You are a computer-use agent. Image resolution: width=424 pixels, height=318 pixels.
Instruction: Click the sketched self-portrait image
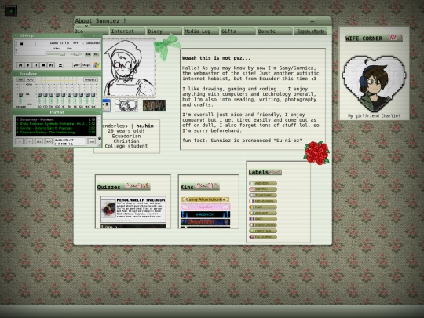click(129, 68)
